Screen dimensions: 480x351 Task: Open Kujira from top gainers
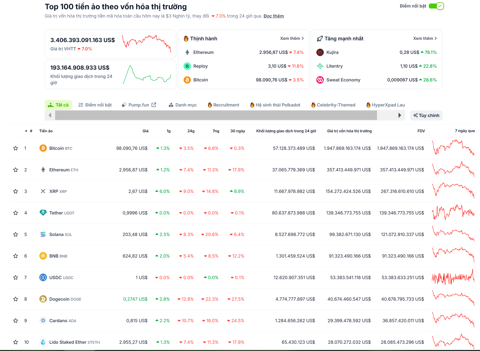point(332,52)
